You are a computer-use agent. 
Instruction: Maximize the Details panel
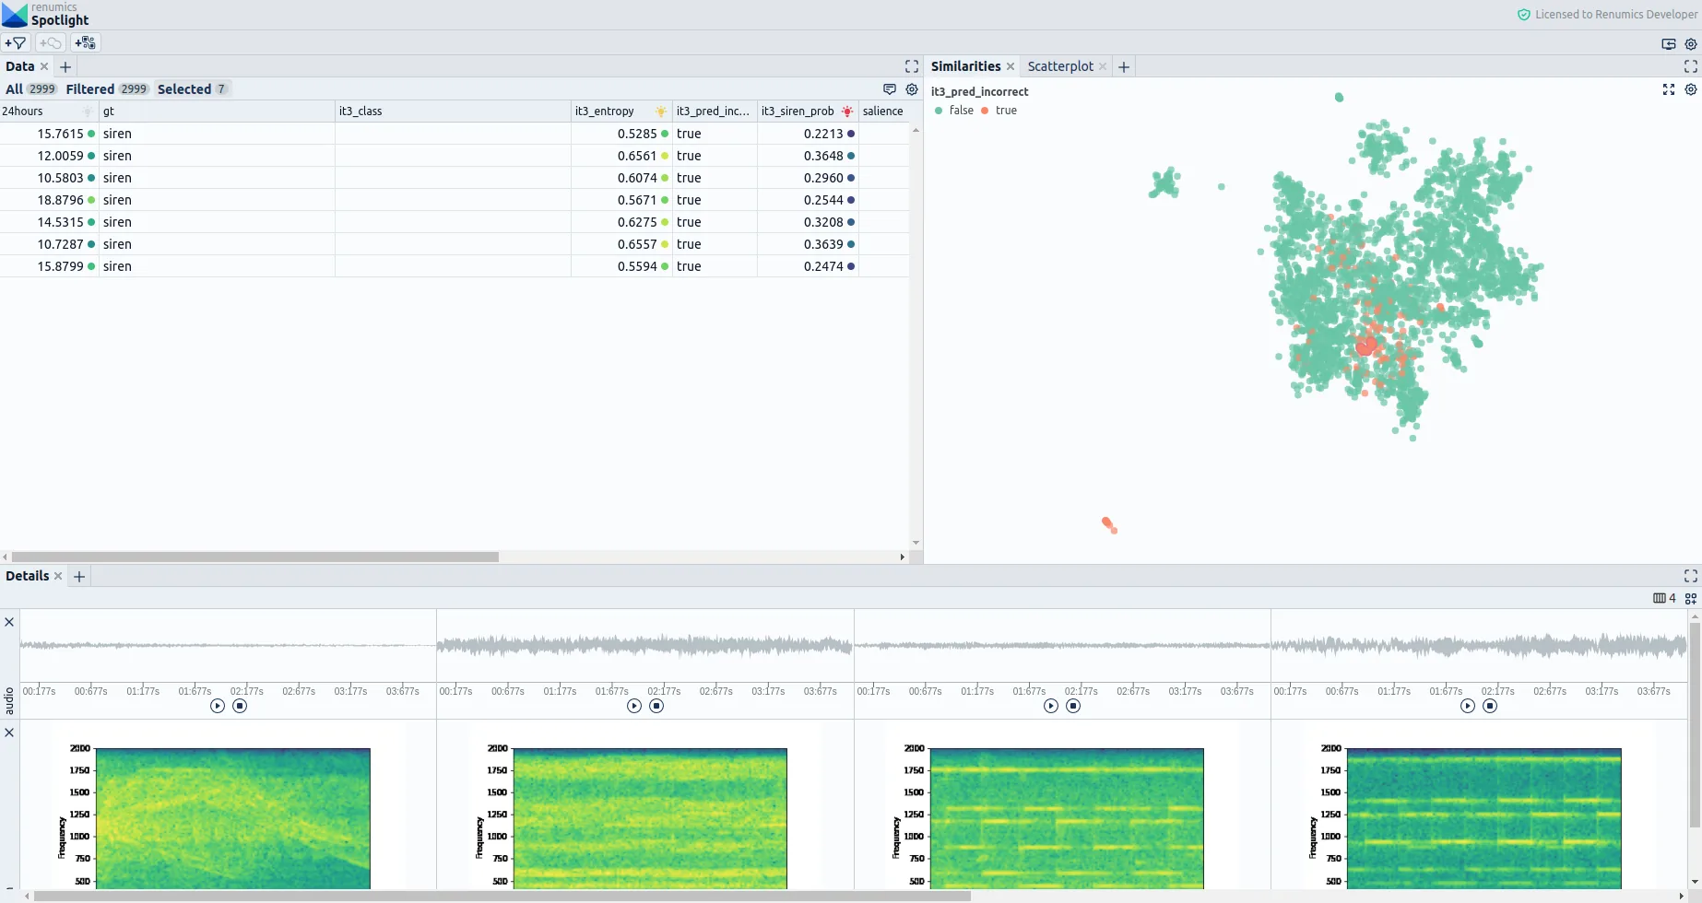(x=1691, y=576)
